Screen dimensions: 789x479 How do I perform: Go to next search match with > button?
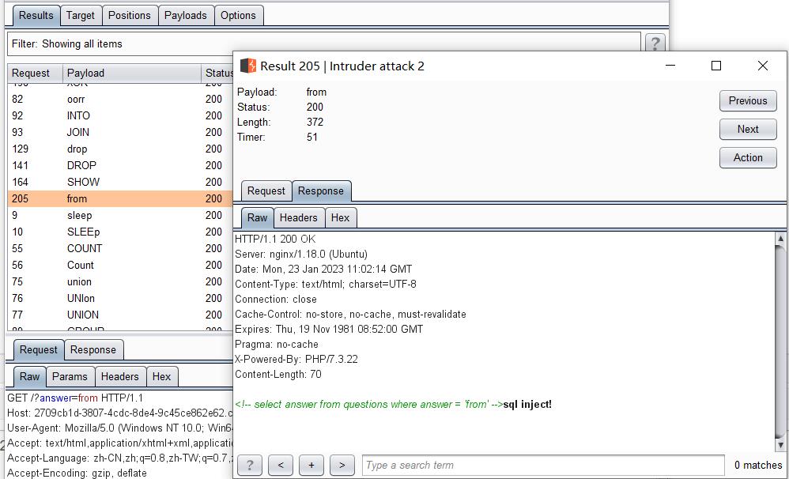[x=342, y=465]
